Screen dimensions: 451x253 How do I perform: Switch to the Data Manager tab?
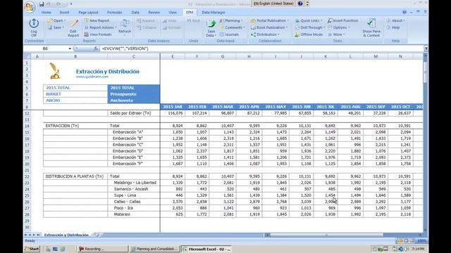214,13
